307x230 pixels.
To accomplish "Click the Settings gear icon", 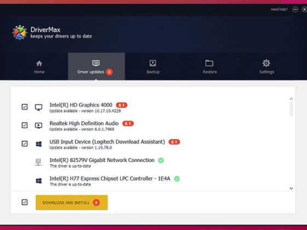I will (266, 63).
